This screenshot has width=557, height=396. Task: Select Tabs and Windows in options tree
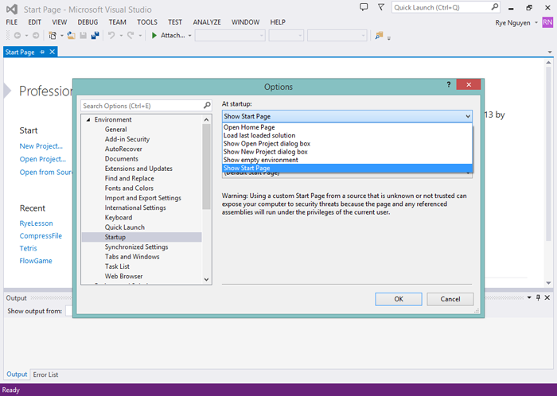click(x=132, y=257)
